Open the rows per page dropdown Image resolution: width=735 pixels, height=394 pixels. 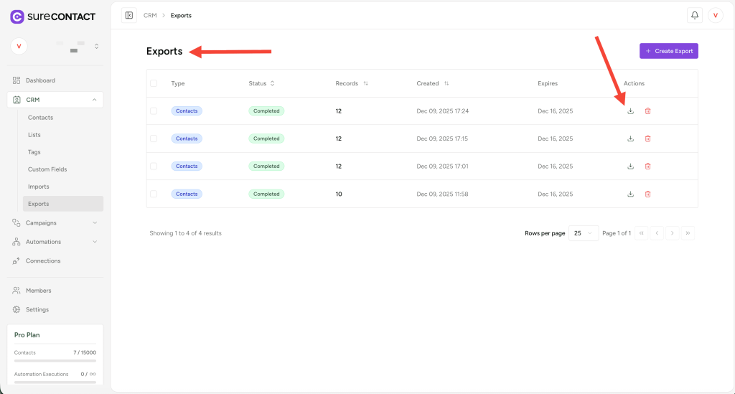tap(583, 233)
